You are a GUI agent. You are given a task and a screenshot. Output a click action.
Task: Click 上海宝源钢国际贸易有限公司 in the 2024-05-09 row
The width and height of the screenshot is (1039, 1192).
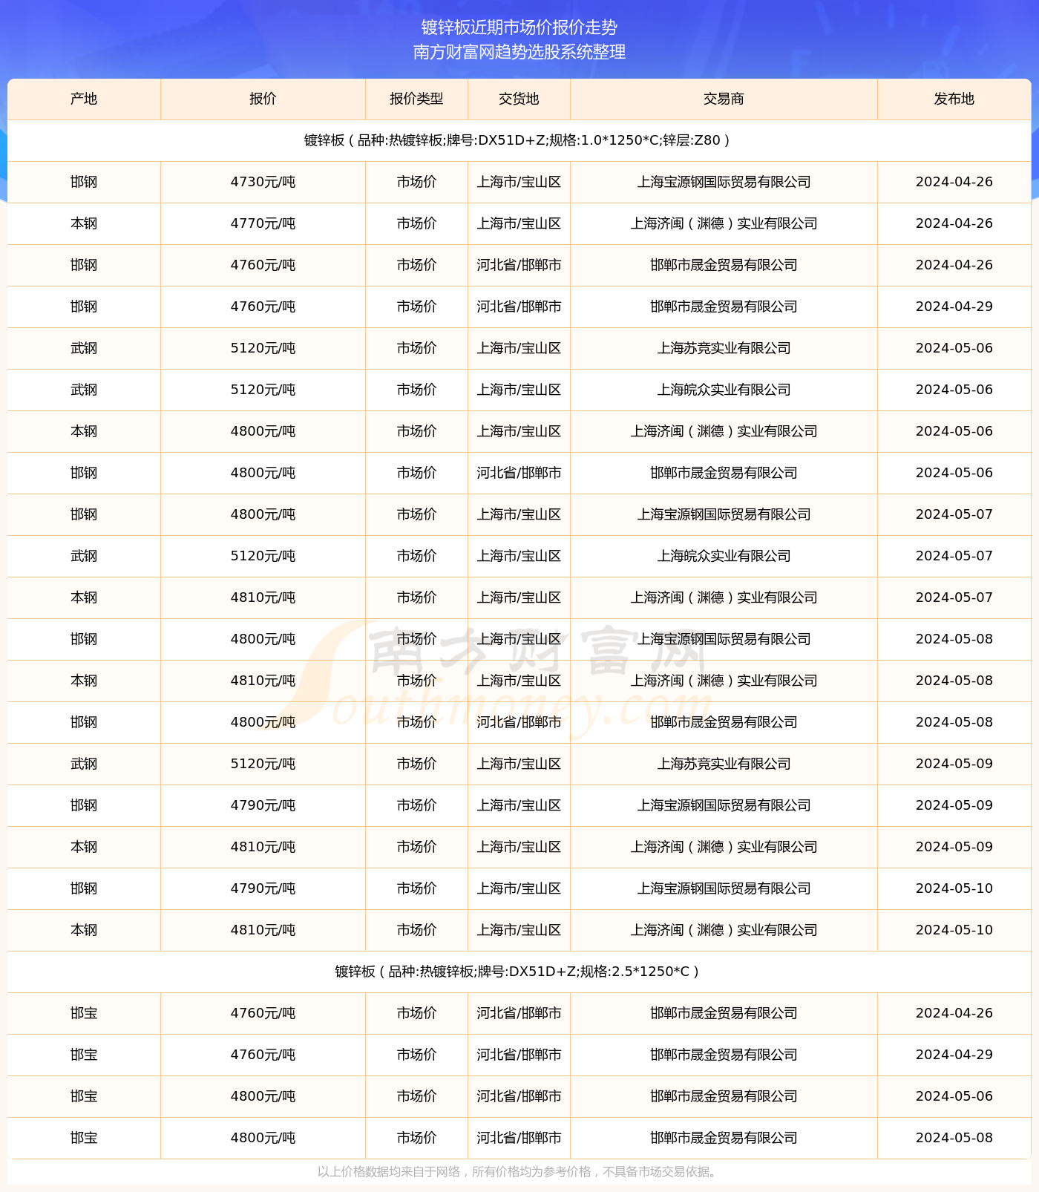724,805
